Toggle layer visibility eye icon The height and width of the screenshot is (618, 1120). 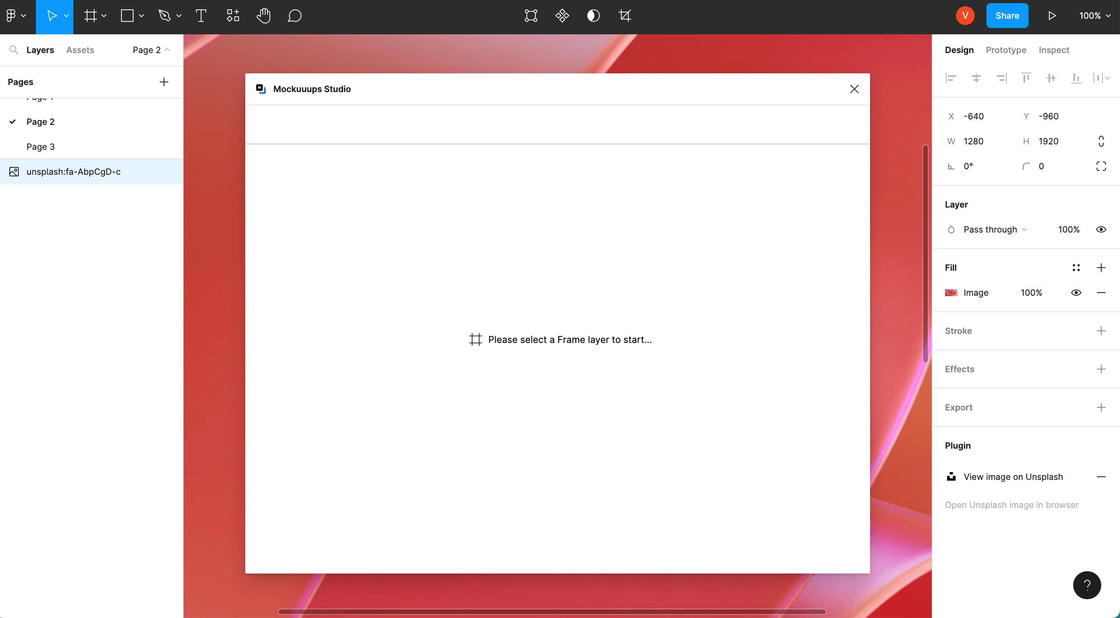tap(1100, 229)
